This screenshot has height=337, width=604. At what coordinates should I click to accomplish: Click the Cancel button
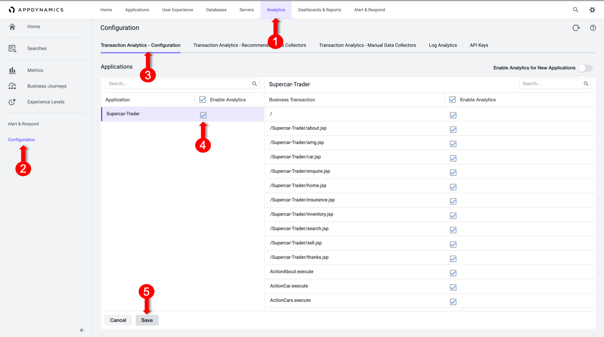pos(118,320)
